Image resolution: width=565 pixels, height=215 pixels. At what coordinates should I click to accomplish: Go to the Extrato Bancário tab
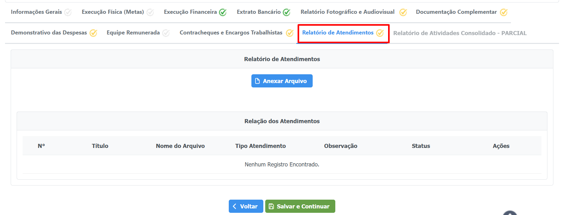click(x=259, y=12)
